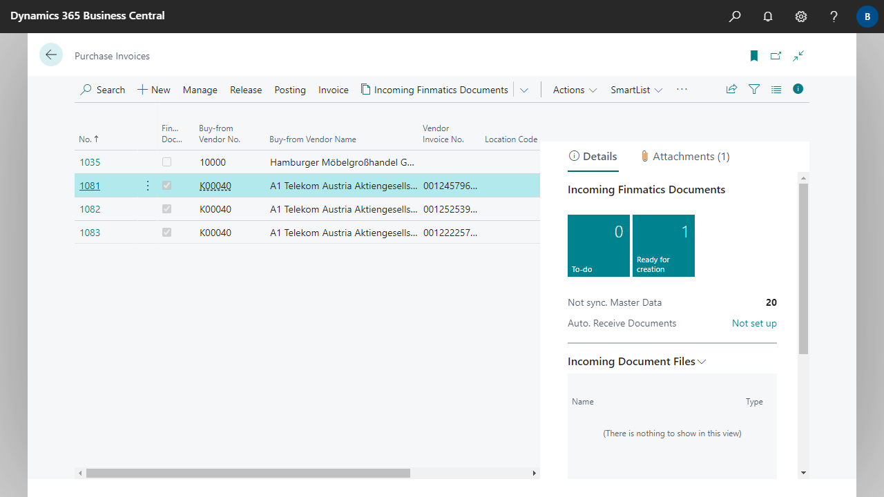Switch list layout view icon
This screenshot has width=884, height=497.
coord(776,89)
